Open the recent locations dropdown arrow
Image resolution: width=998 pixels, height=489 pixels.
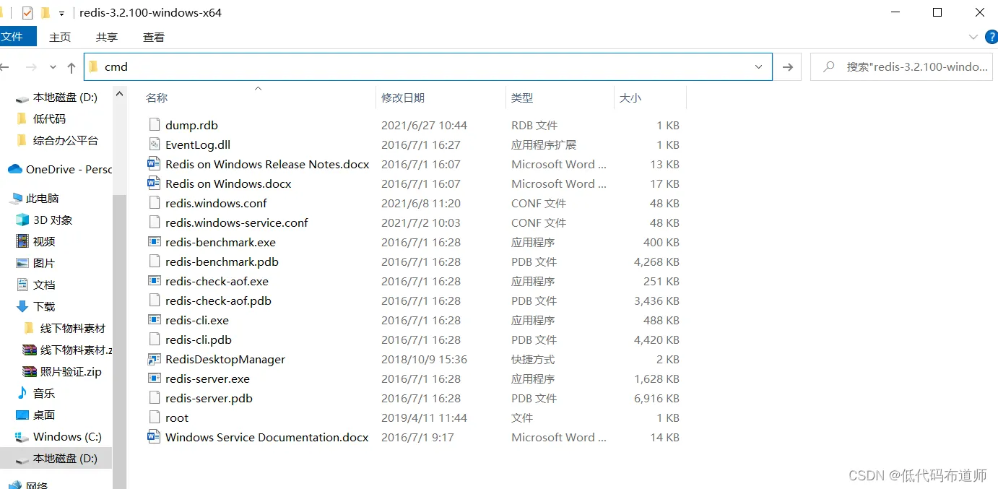53,67
